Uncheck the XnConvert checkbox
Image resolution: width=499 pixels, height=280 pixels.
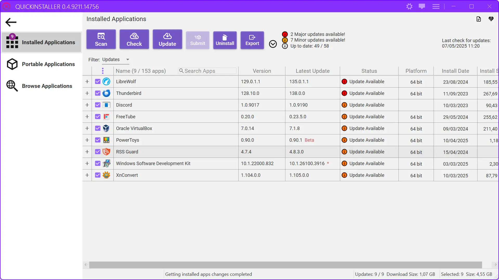pos(98,175)
